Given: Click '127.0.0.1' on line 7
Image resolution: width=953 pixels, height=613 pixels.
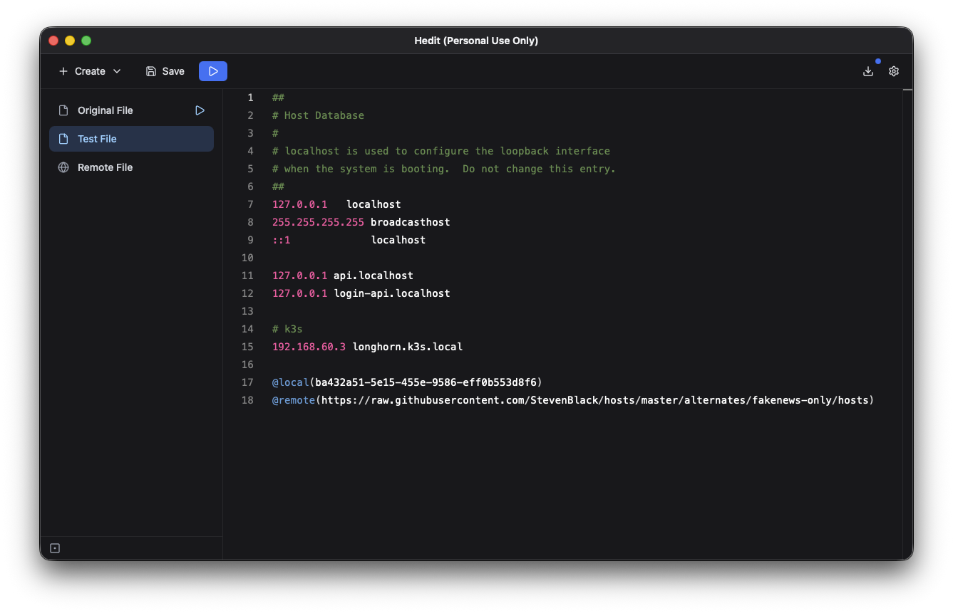Looking at the screenshot, I should 299,204.
